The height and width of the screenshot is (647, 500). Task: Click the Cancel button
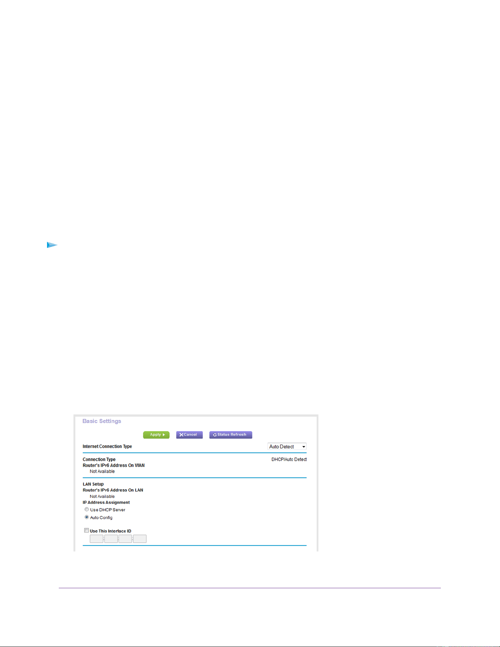click(189, 435)
